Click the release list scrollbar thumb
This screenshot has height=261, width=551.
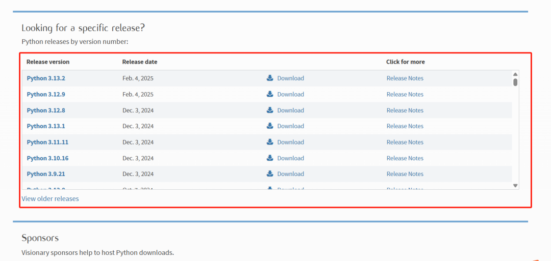(x=515, y=82)
